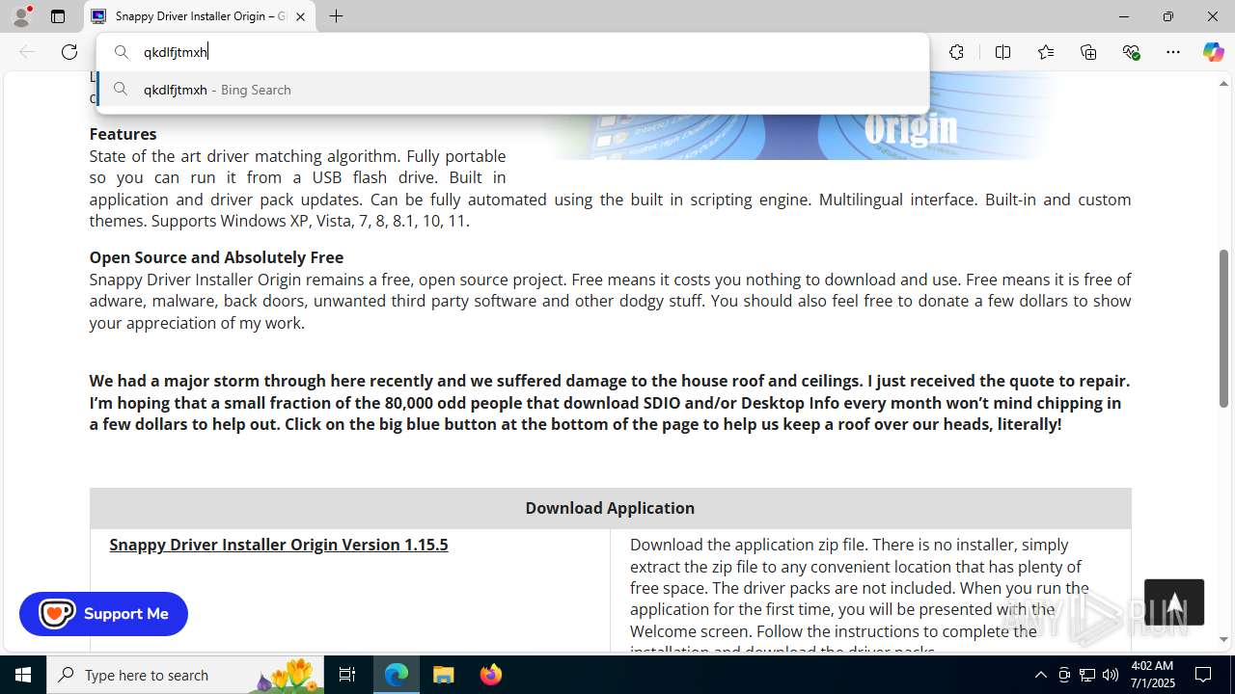Click the Download Application table header
The image size is (1235, 694).
pyautogui.click(x=610, y=508)
